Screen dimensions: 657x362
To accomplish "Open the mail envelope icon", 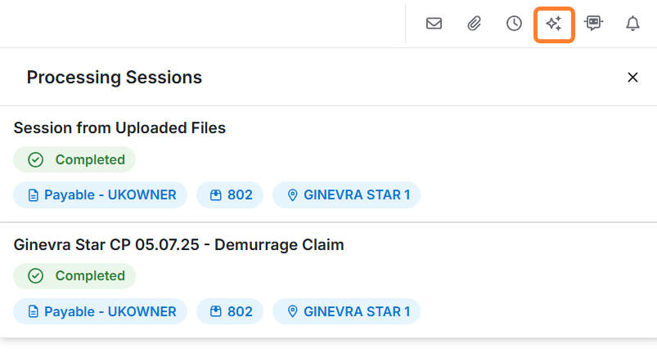I will (x=434, y=24).
